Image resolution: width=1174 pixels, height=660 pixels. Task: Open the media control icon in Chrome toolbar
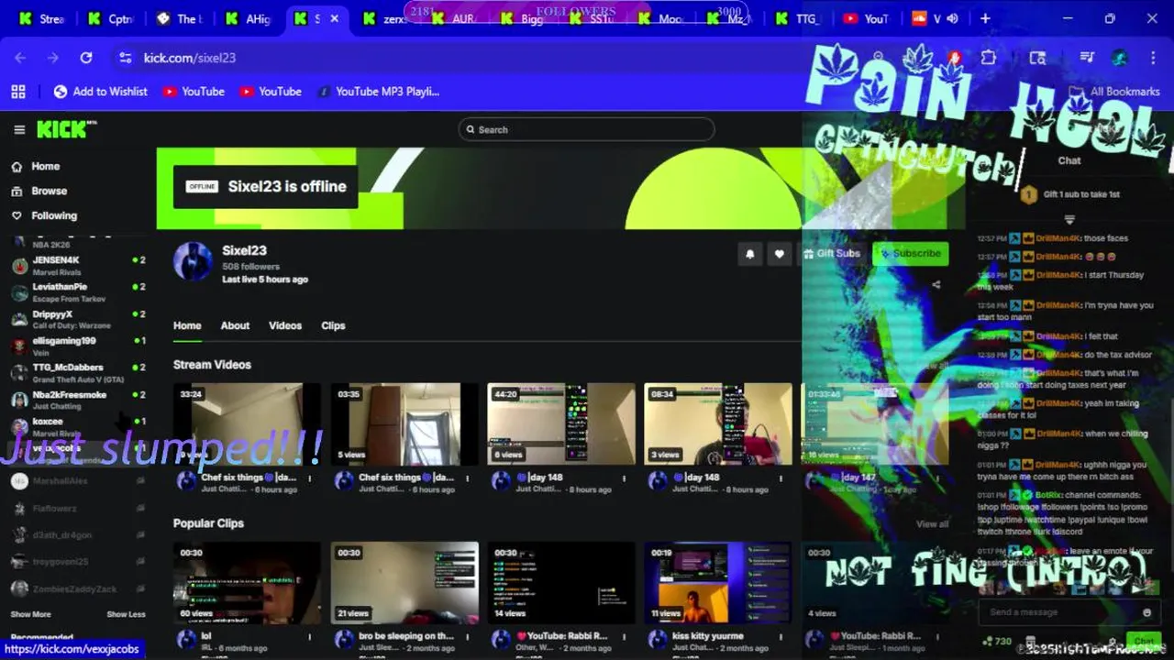click(x=1087, y=58)
